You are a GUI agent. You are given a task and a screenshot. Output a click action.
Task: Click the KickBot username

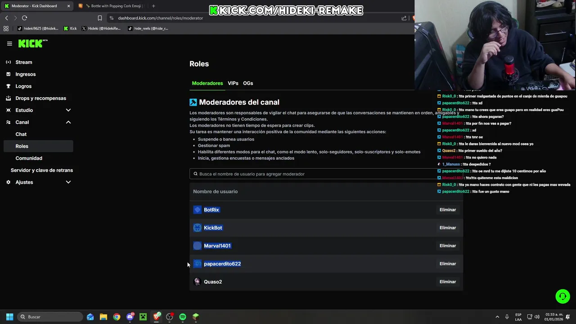(213, 228)
